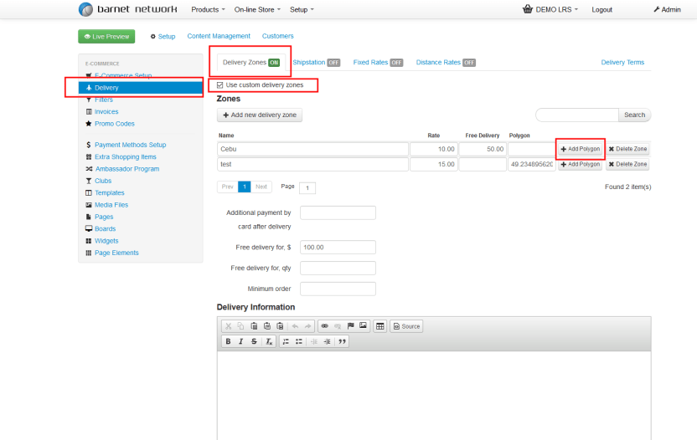The width and height of the screenshot is (697, 440).
Task: Insert a numbered list
Action: tap(286, 341)
